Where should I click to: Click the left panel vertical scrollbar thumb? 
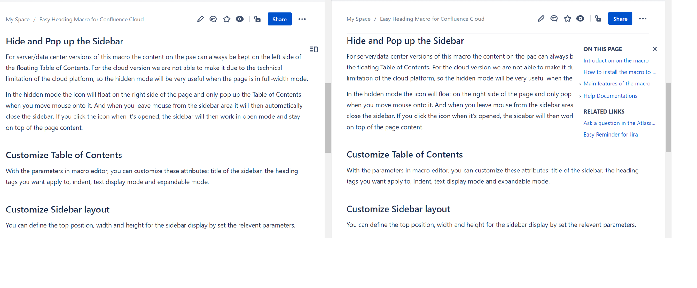[328, 118]
